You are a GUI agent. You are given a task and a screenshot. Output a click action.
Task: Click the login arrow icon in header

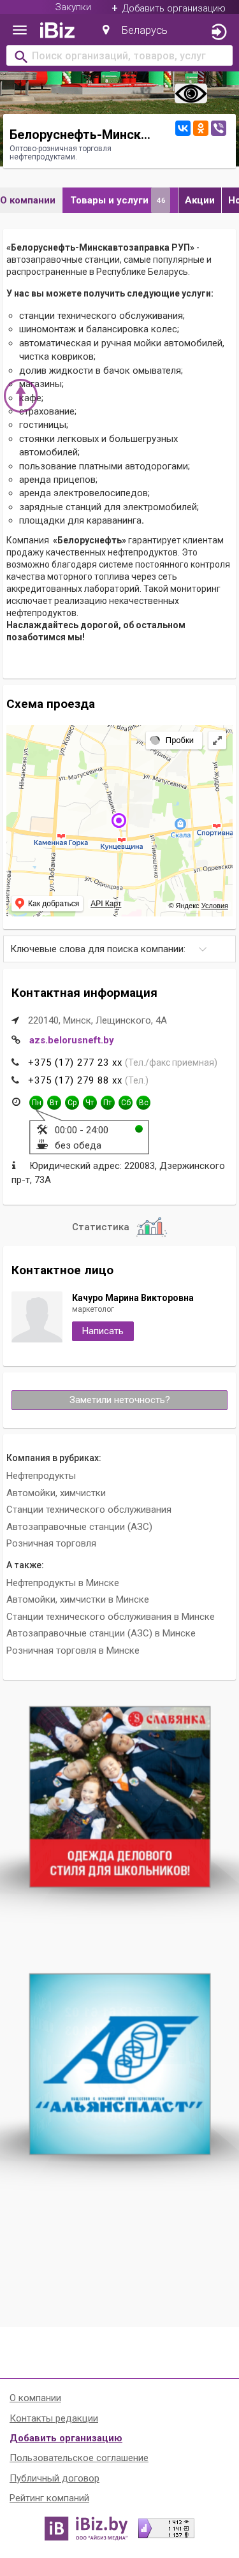(x=219, y=32)
